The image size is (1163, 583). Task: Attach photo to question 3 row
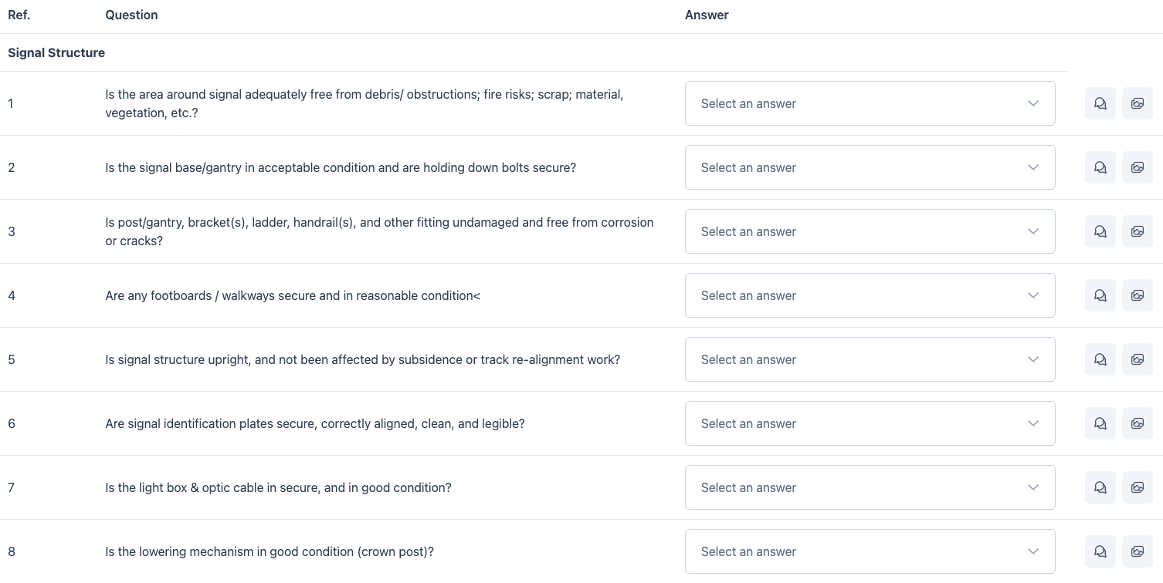point(1137,231)
